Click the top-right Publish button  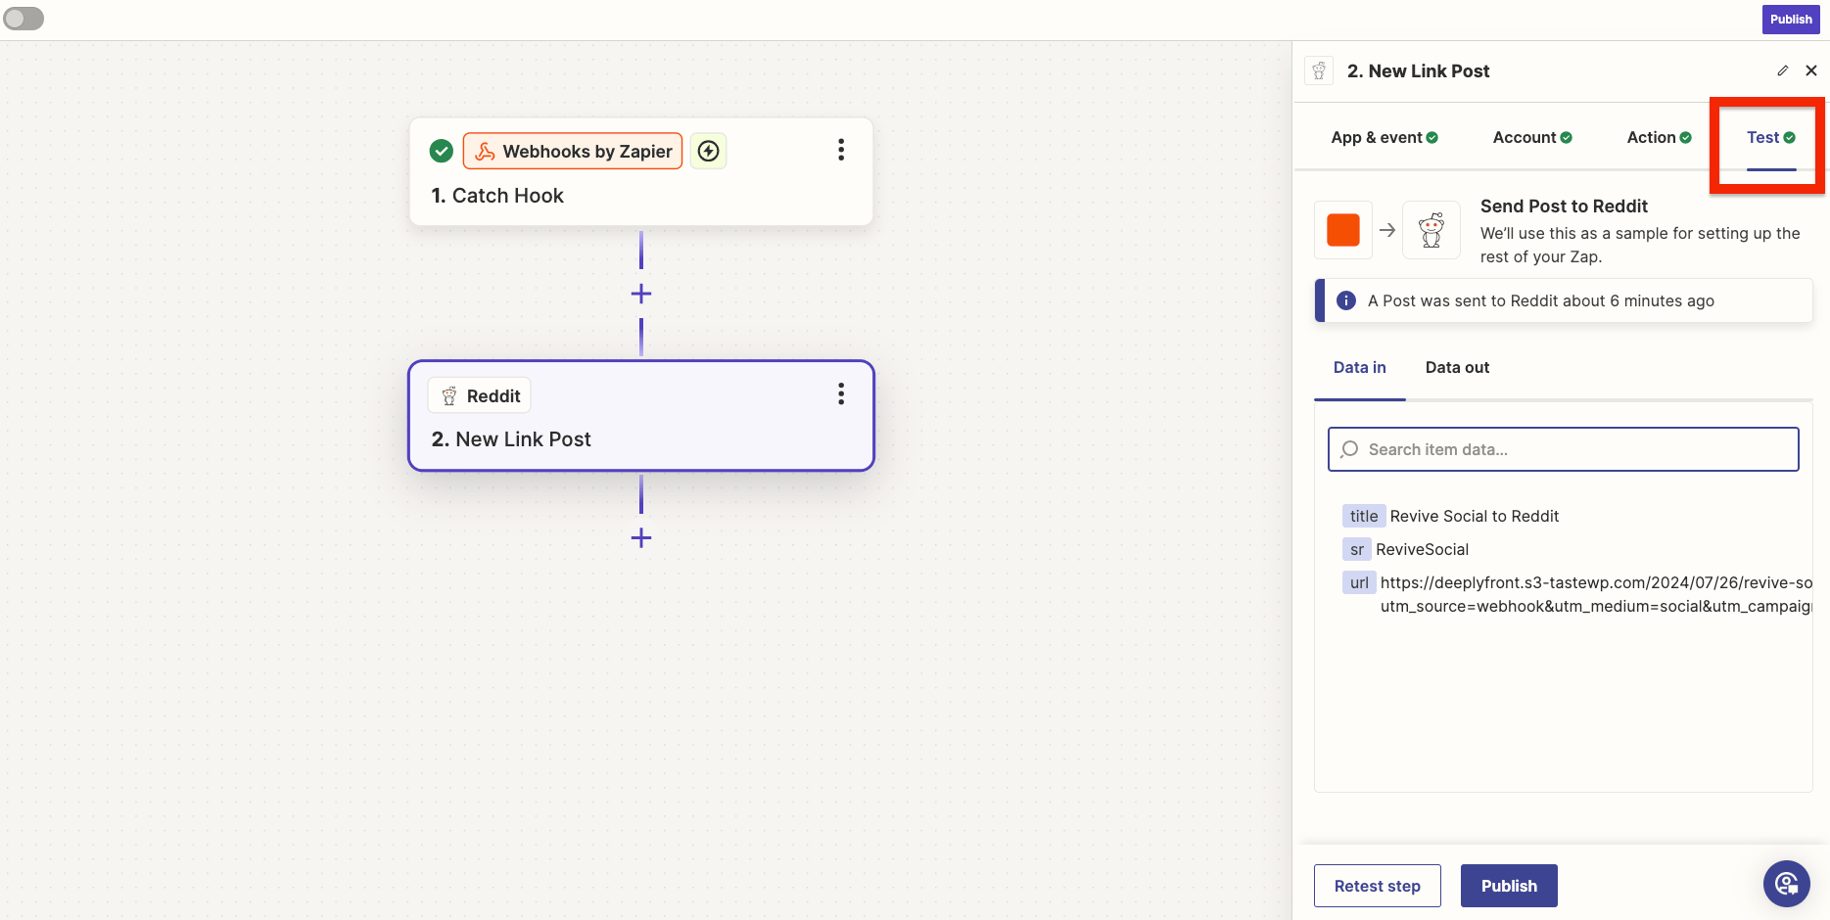(x=1790, y=20)
